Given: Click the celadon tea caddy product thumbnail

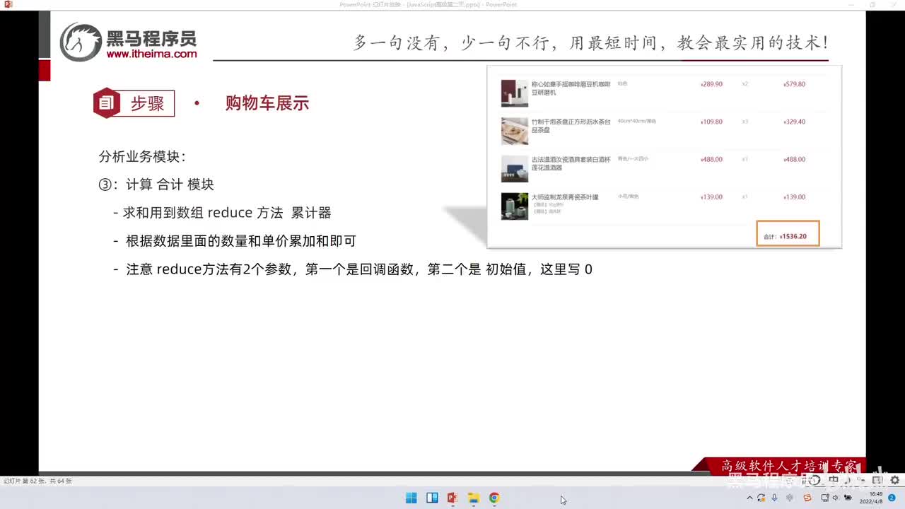Looking at the screenshot, I should point(515,206).
